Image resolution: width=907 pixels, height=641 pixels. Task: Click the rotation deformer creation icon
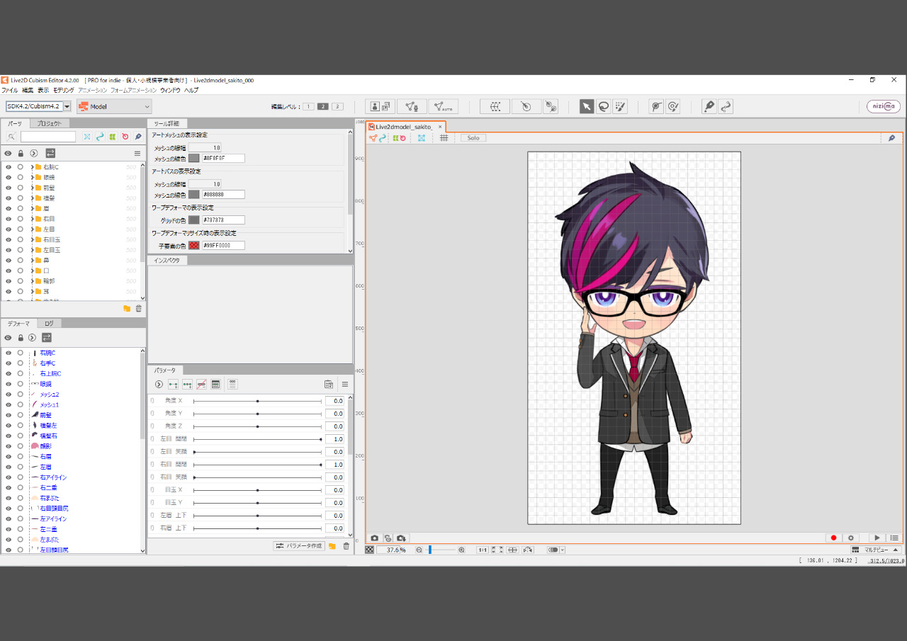pos(525,106)
